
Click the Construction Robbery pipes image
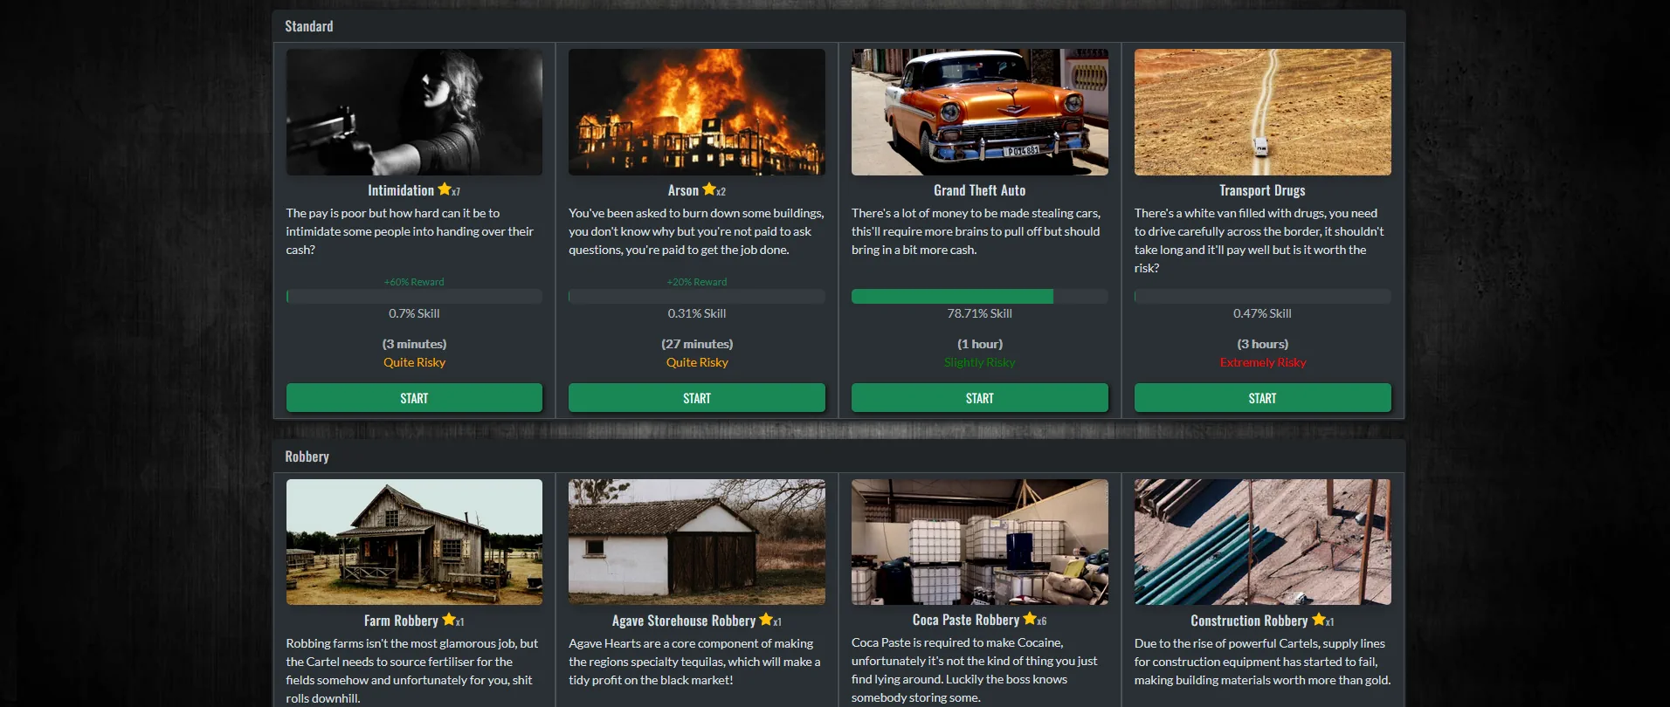[1262, 542]
